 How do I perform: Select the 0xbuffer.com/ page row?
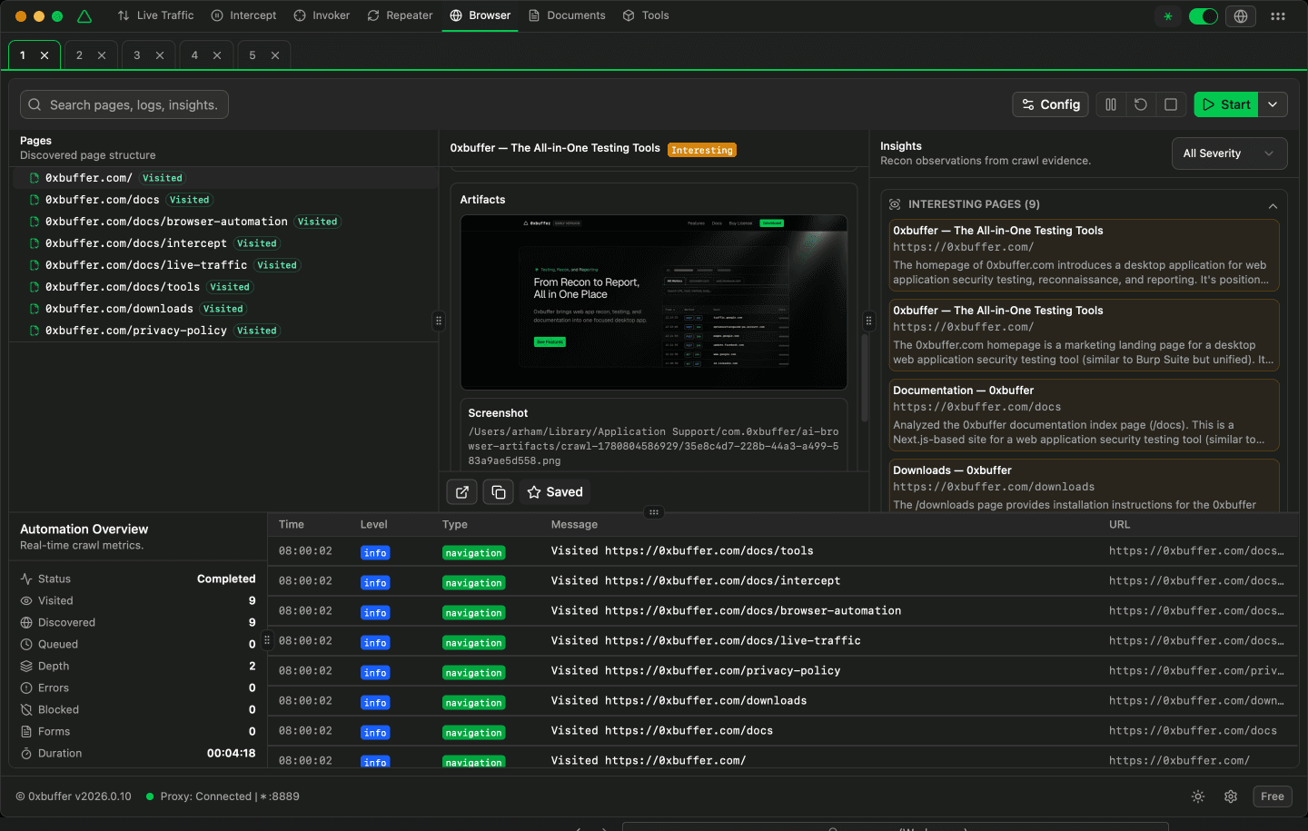tap(223, 178)
